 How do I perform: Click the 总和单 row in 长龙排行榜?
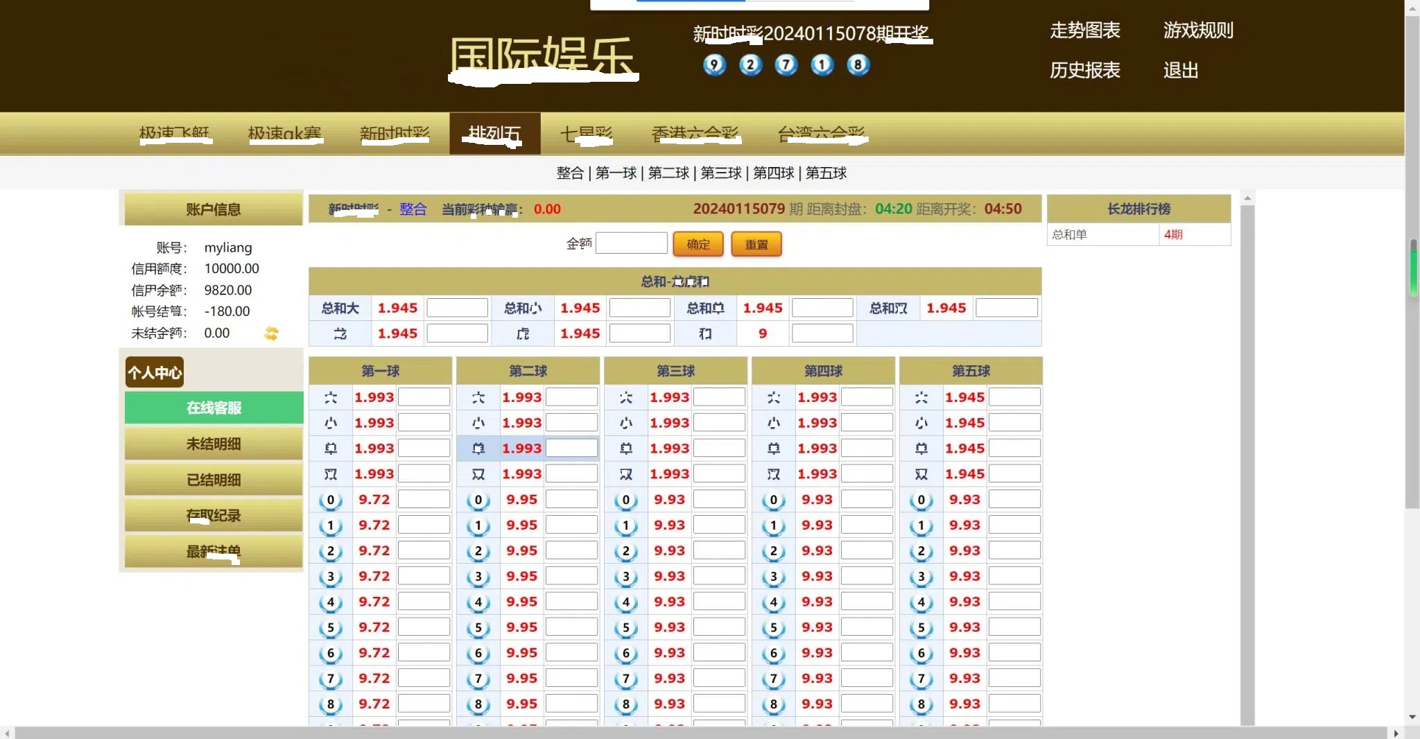[x=1139, y=235]
